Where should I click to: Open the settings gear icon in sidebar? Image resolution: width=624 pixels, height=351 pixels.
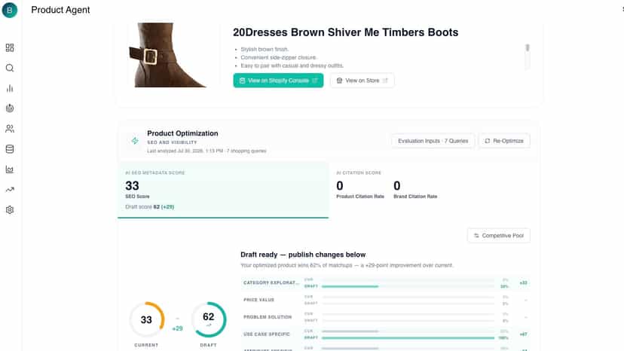tap(10, 209)
